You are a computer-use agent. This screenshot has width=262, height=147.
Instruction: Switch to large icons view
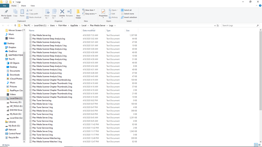pyautogui.click(x=259, y=145)
